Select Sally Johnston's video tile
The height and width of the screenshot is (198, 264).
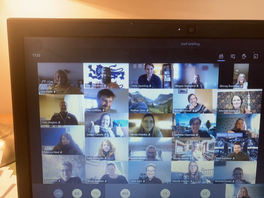point(107,149)
